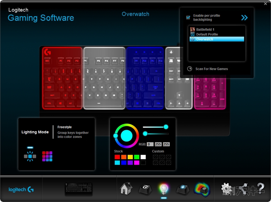Open the game mode key icon
This screenshot has height=202, width=271.
[x=183, y=189]
